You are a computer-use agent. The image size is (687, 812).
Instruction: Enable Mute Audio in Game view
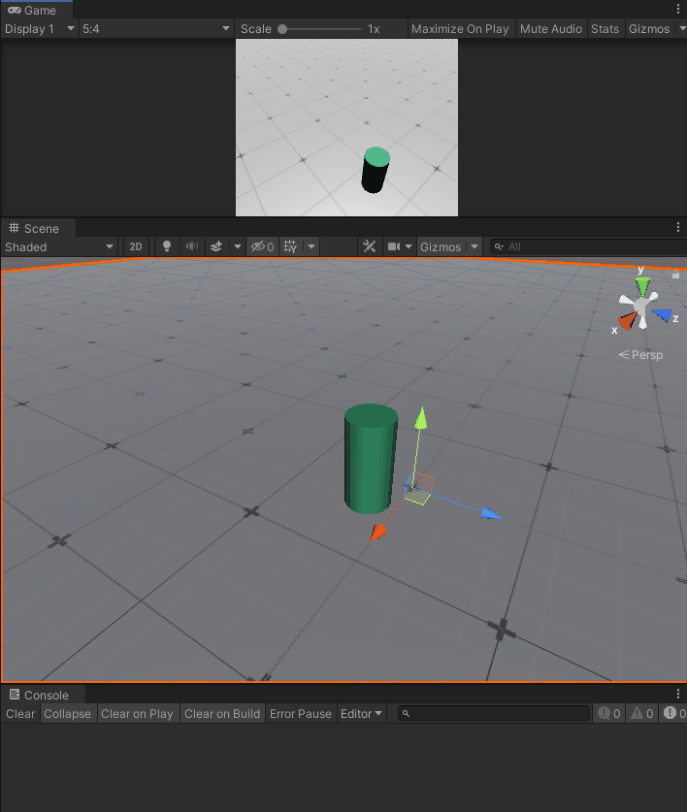point(551,29)
